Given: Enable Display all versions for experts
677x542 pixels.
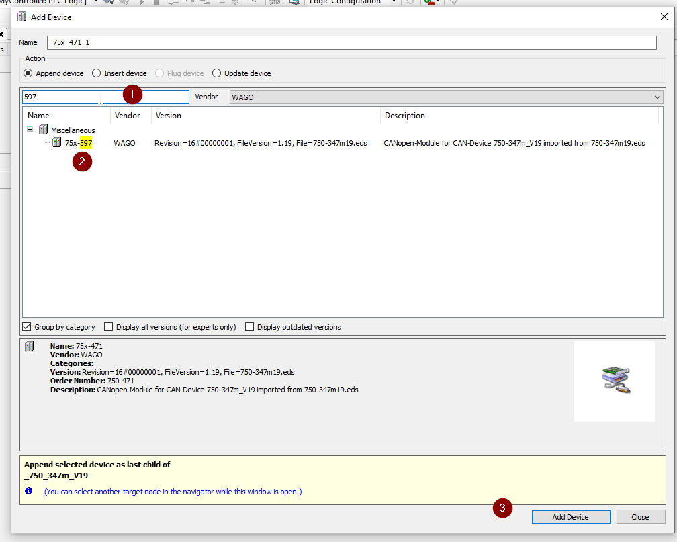Looking at the screenshot, I should point(108,327).
